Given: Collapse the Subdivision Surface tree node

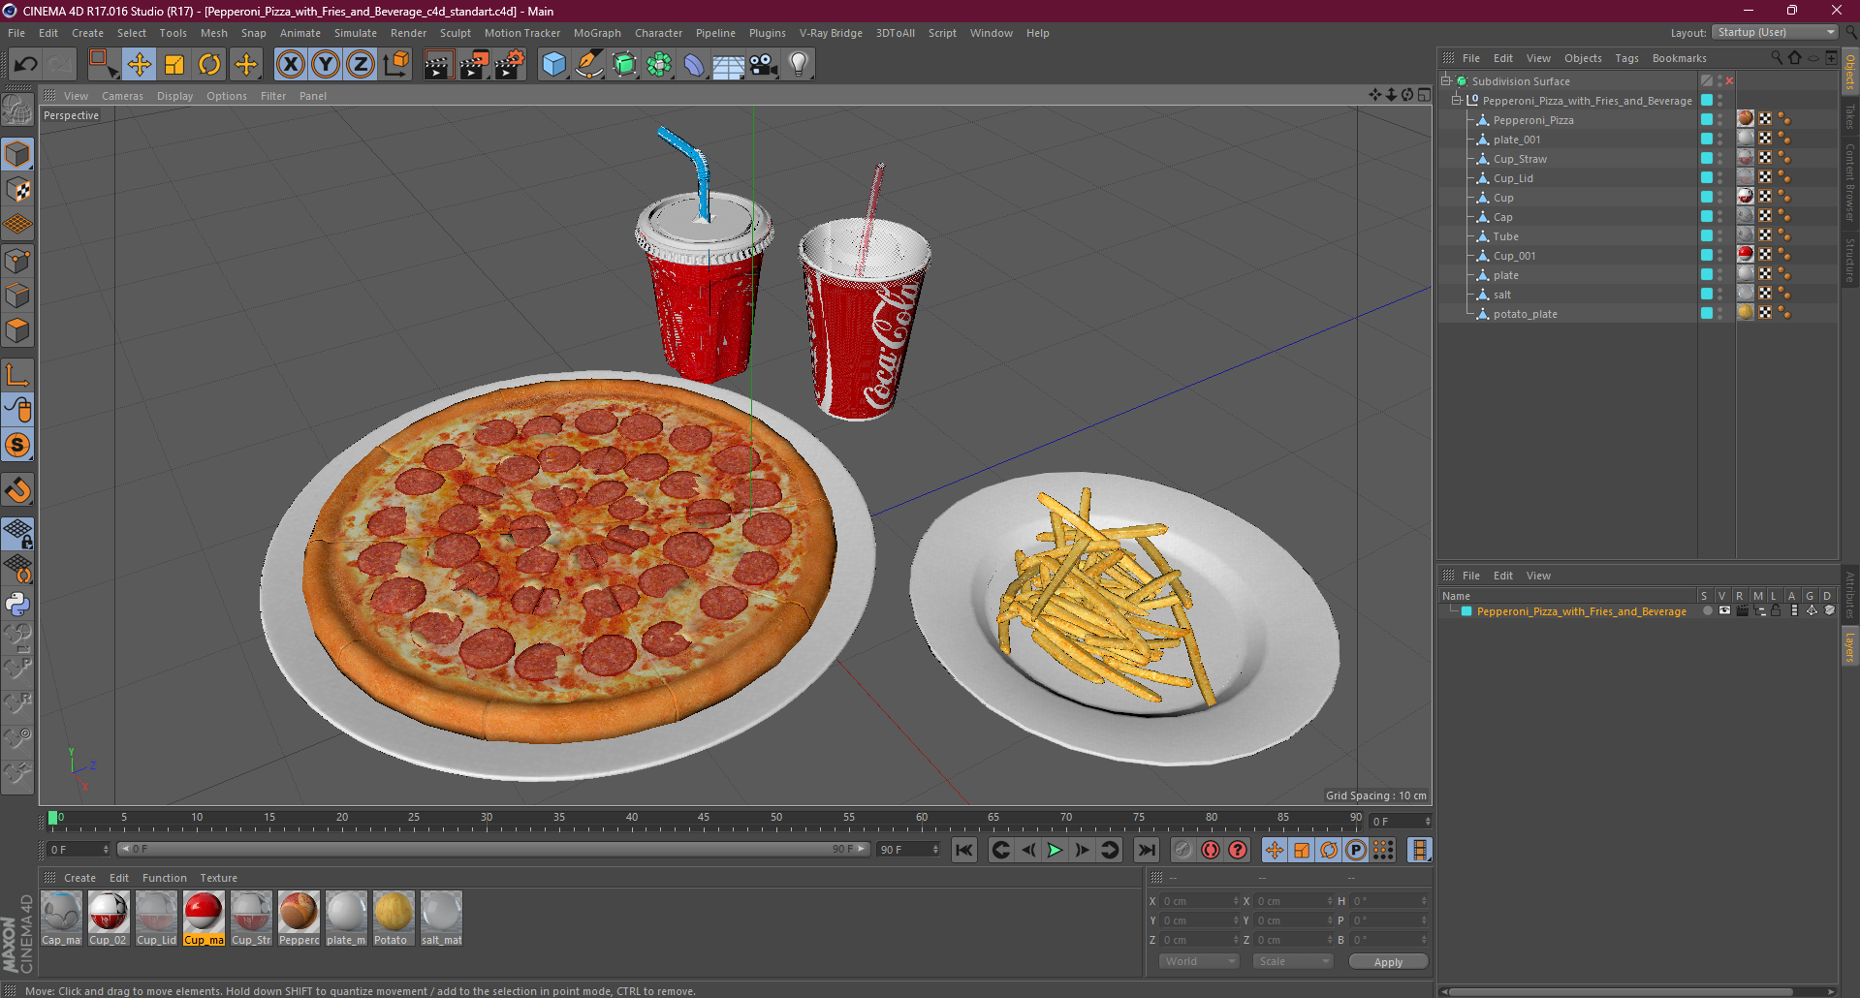Looking at the screenshot, I should pos(1446,81).
